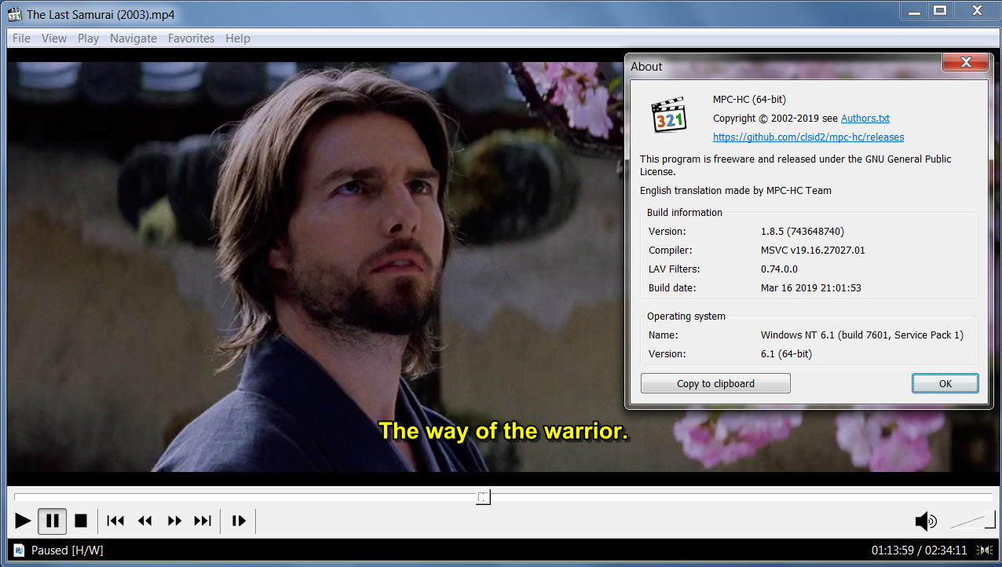Open the Favorites menu
This screenshot has width=1002, height=567.
click(x=191, y=38)
